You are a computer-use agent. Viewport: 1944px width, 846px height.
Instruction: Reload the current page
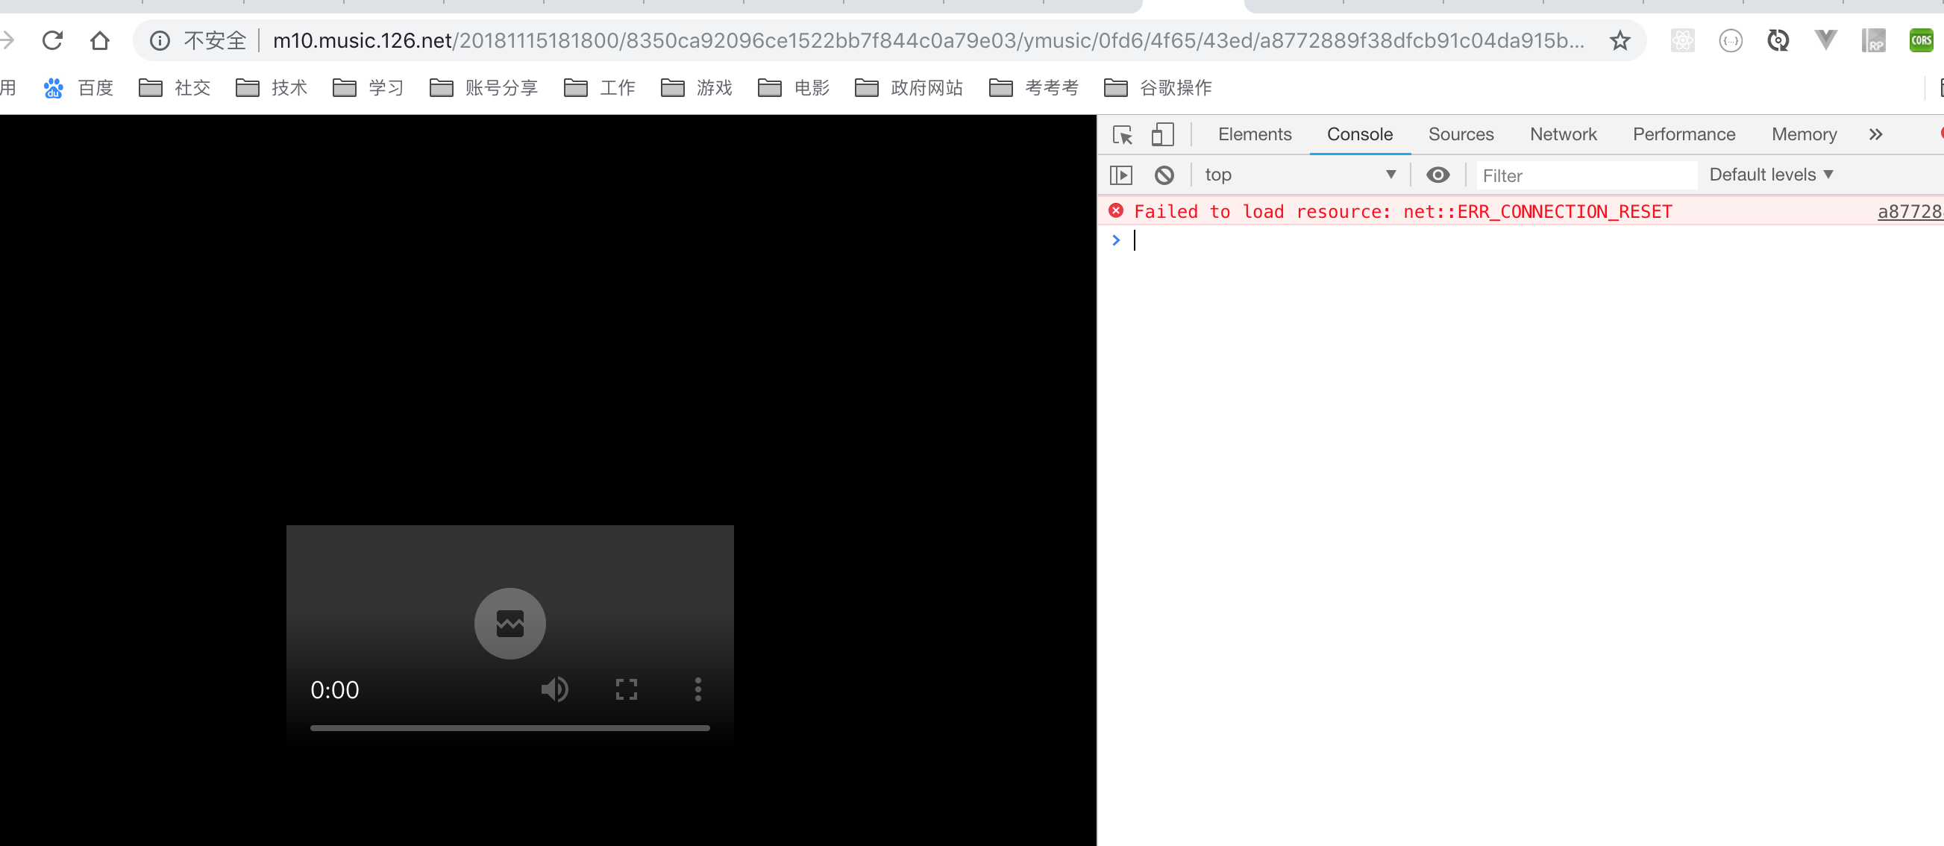tap(51, 40)
